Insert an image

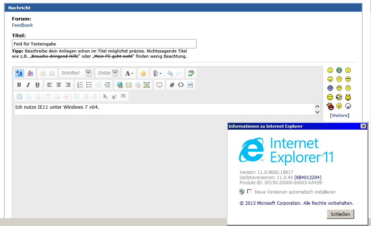point(147,85)
